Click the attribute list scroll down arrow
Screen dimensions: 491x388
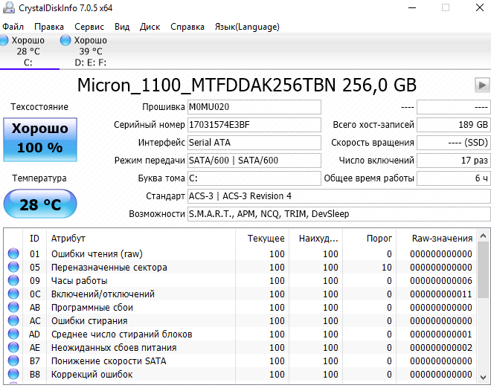click(x=483, y=377)
